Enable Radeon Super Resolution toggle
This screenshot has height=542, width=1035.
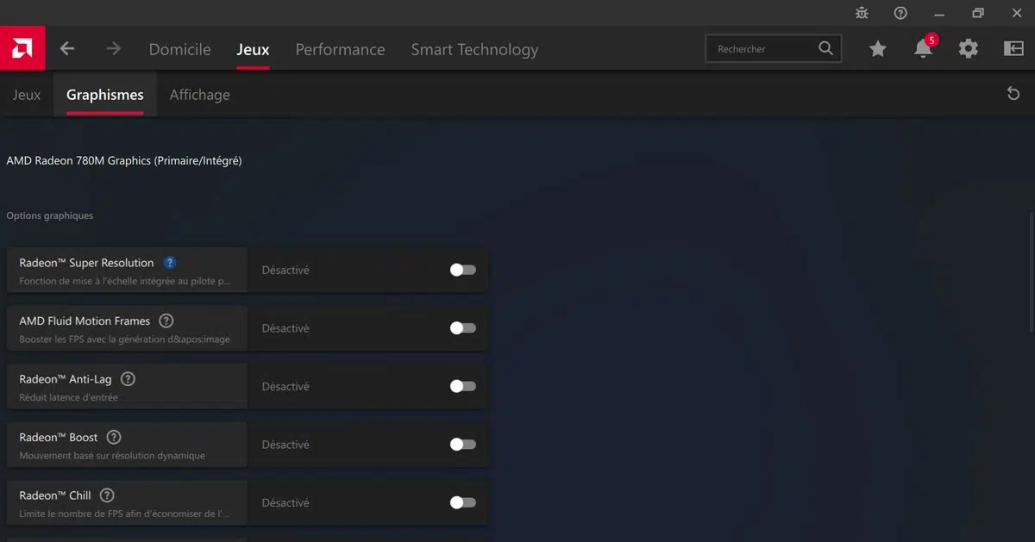point(462,270)
